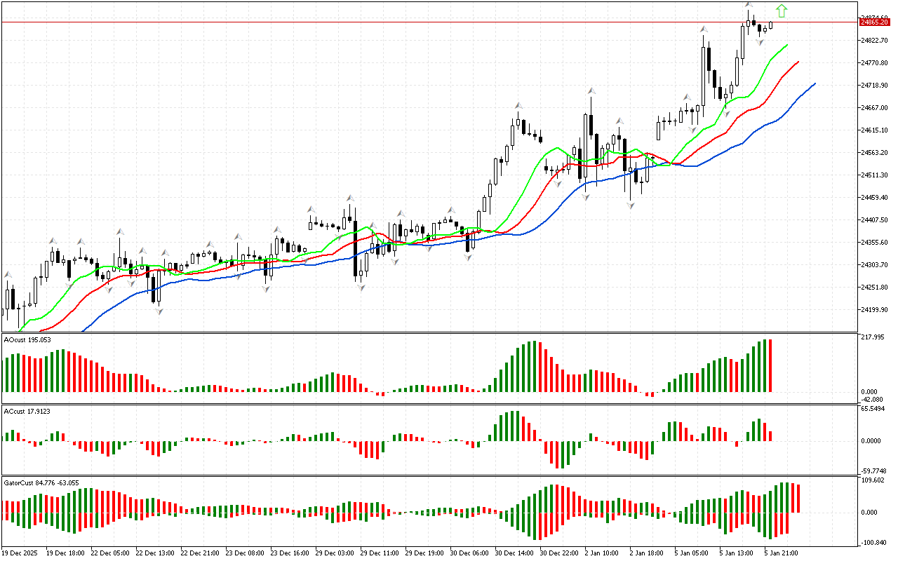Image resolution: width=898 pixels, height=561 pixels.
Task: Select the red current price tag 24865.20
Action: pos(874,22)
